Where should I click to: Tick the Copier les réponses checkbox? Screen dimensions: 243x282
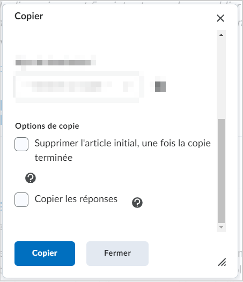(x=21, y=199)
